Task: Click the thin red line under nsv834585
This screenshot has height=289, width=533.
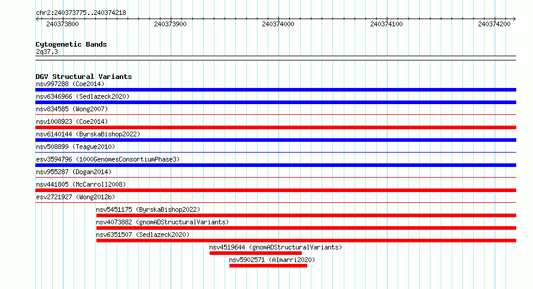Action: coord(275,115)
